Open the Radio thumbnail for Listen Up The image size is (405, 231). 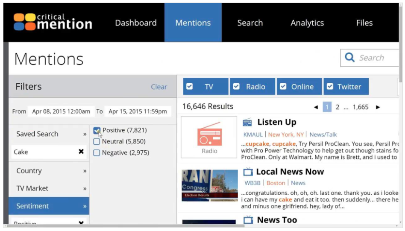pos(209,137)
